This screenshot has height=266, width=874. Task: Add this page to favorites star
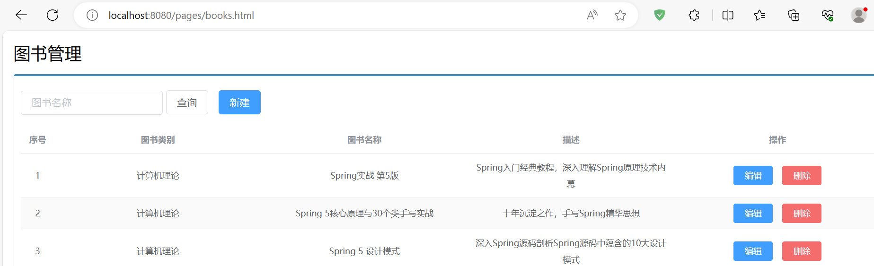coord(620,15)
